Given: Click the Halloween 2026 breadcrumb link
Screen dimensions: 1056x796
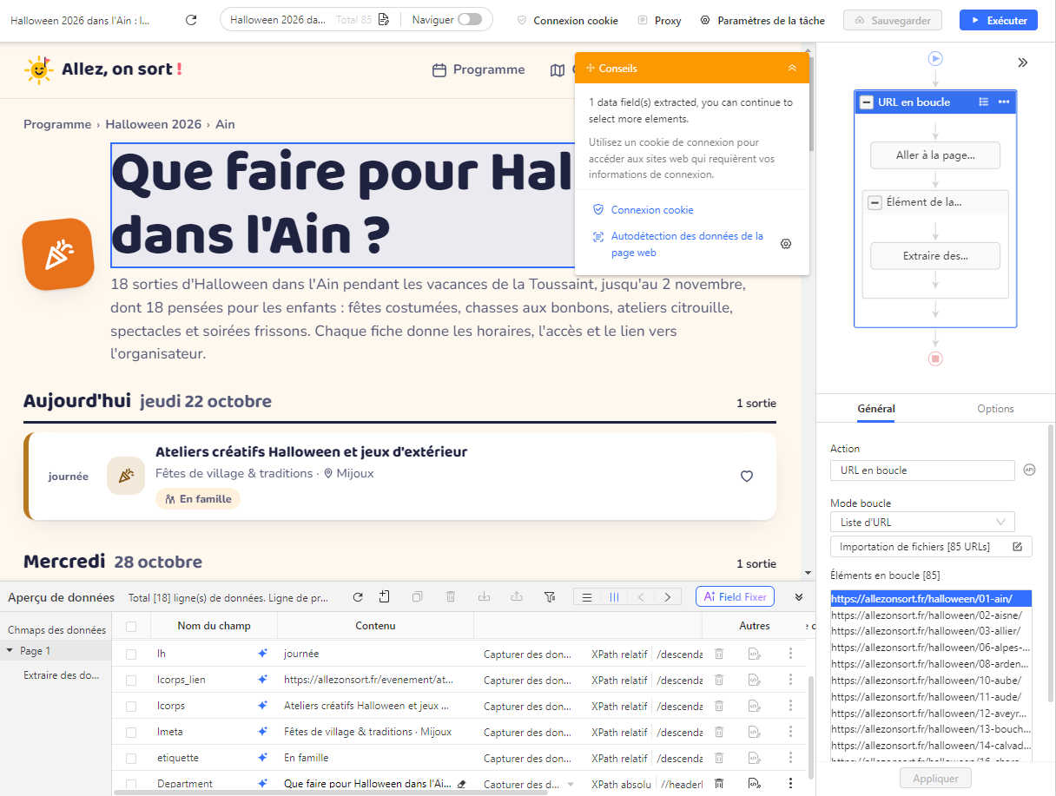Looking at the screenshot, I should pyautogui.click(x=154, y=124).
